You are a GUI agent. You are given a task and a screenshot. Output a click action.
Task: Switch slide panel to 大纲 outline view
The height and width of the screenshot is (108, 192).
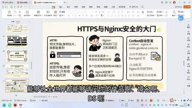point(13,22)
